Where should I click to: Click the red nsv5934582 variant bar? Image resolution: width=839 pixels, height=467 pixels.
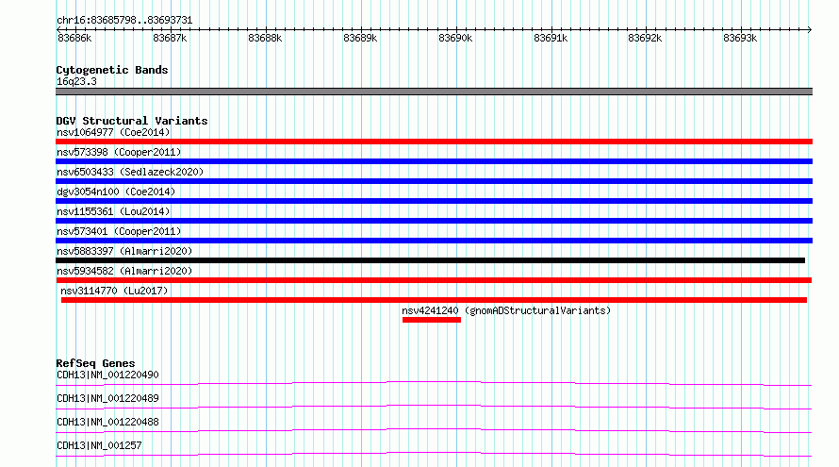click(x=434, y=280)
